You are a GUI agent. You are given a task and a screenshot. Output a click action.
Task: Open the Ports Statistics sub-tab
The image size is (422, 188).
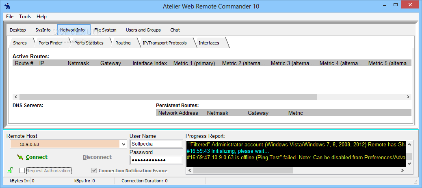point(89,43)
